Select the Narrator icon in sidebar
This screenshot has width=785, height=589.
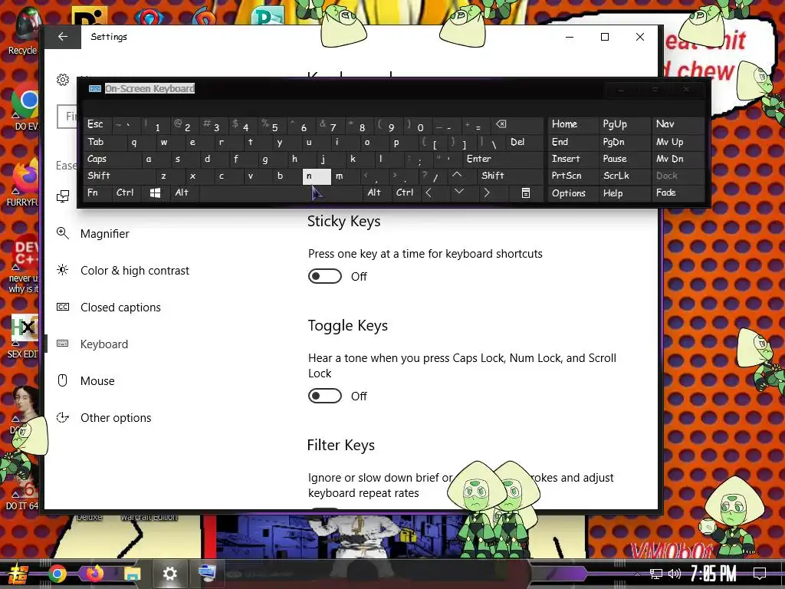(x=63, y=196)
